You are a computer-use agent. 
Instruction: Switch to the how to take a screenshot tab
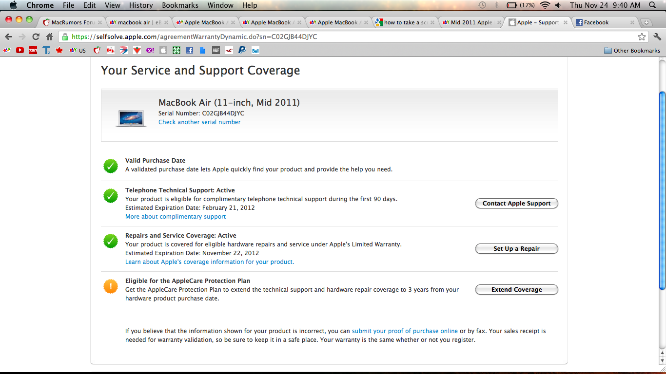406,22
